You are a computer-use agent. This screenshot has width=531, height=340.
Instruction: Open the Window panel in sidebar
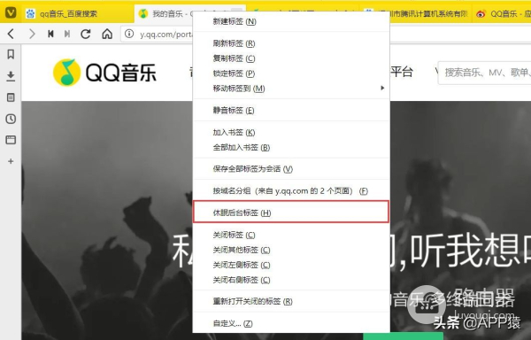(11, 140)
